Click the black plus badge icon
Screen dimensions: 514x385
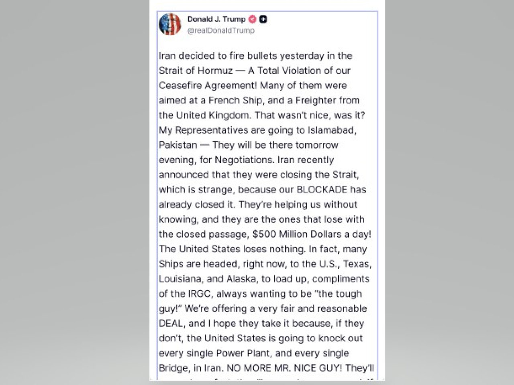point(263,19)
